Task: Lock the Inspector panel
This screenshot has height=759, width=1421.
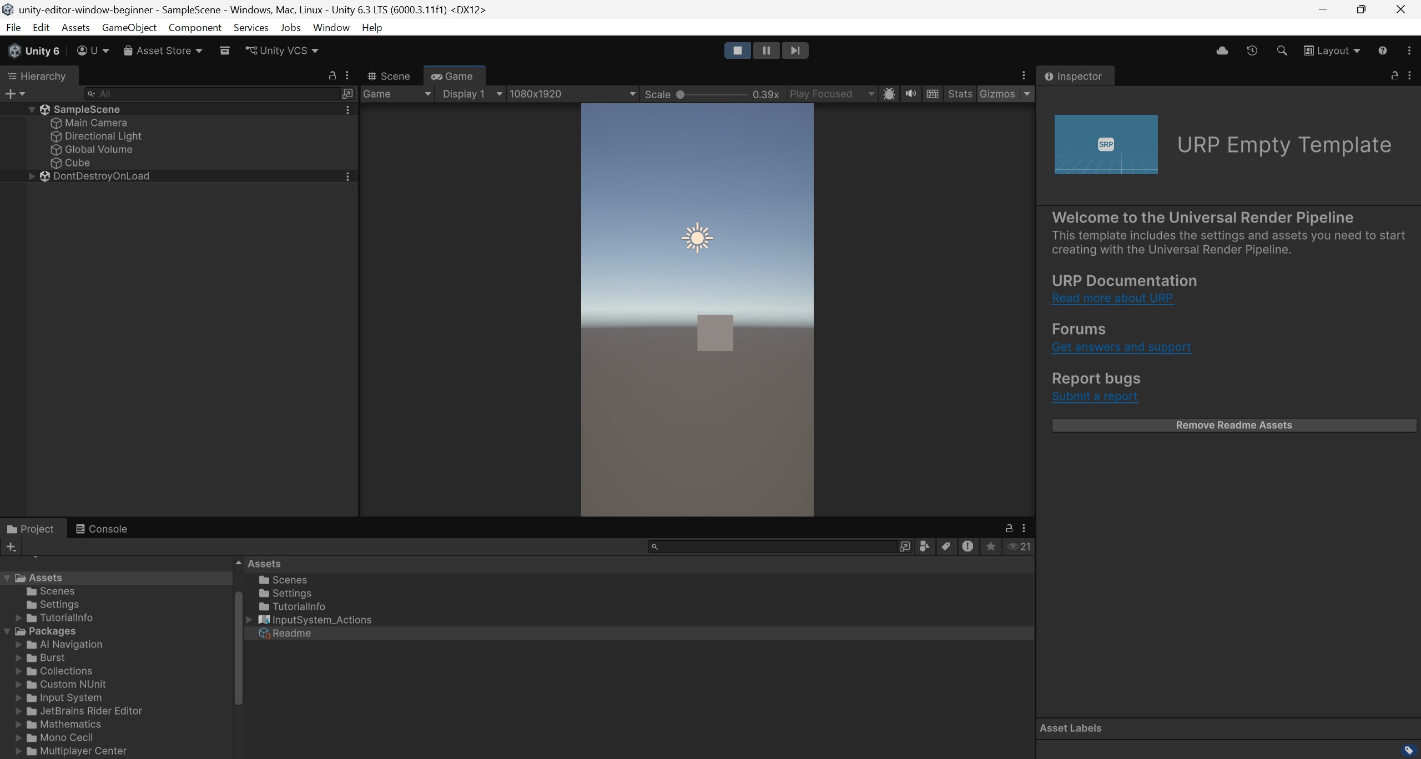Action: (1394, 76)
